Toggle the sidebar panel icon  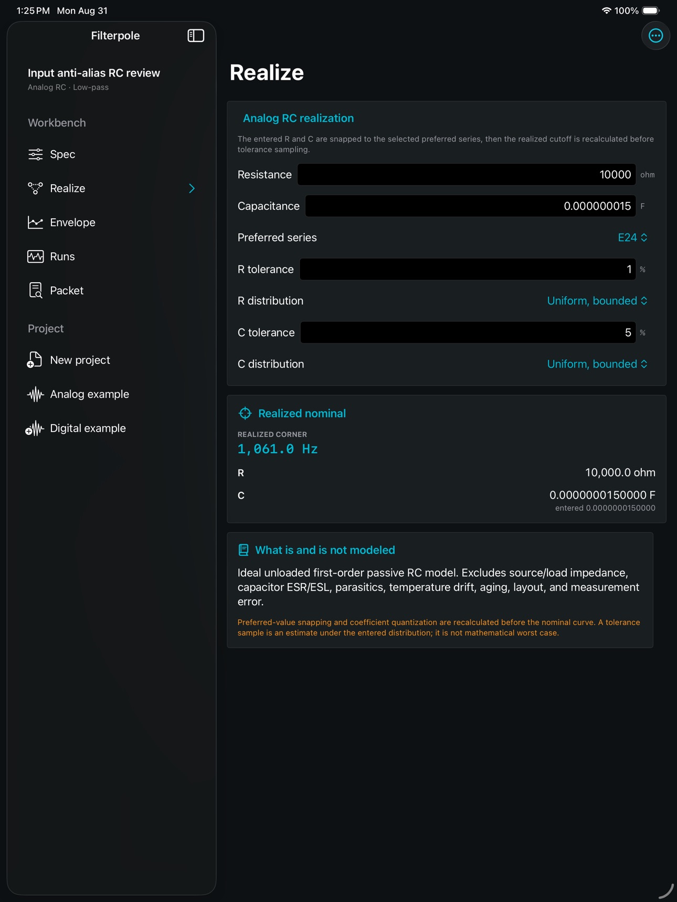(196, 36)
